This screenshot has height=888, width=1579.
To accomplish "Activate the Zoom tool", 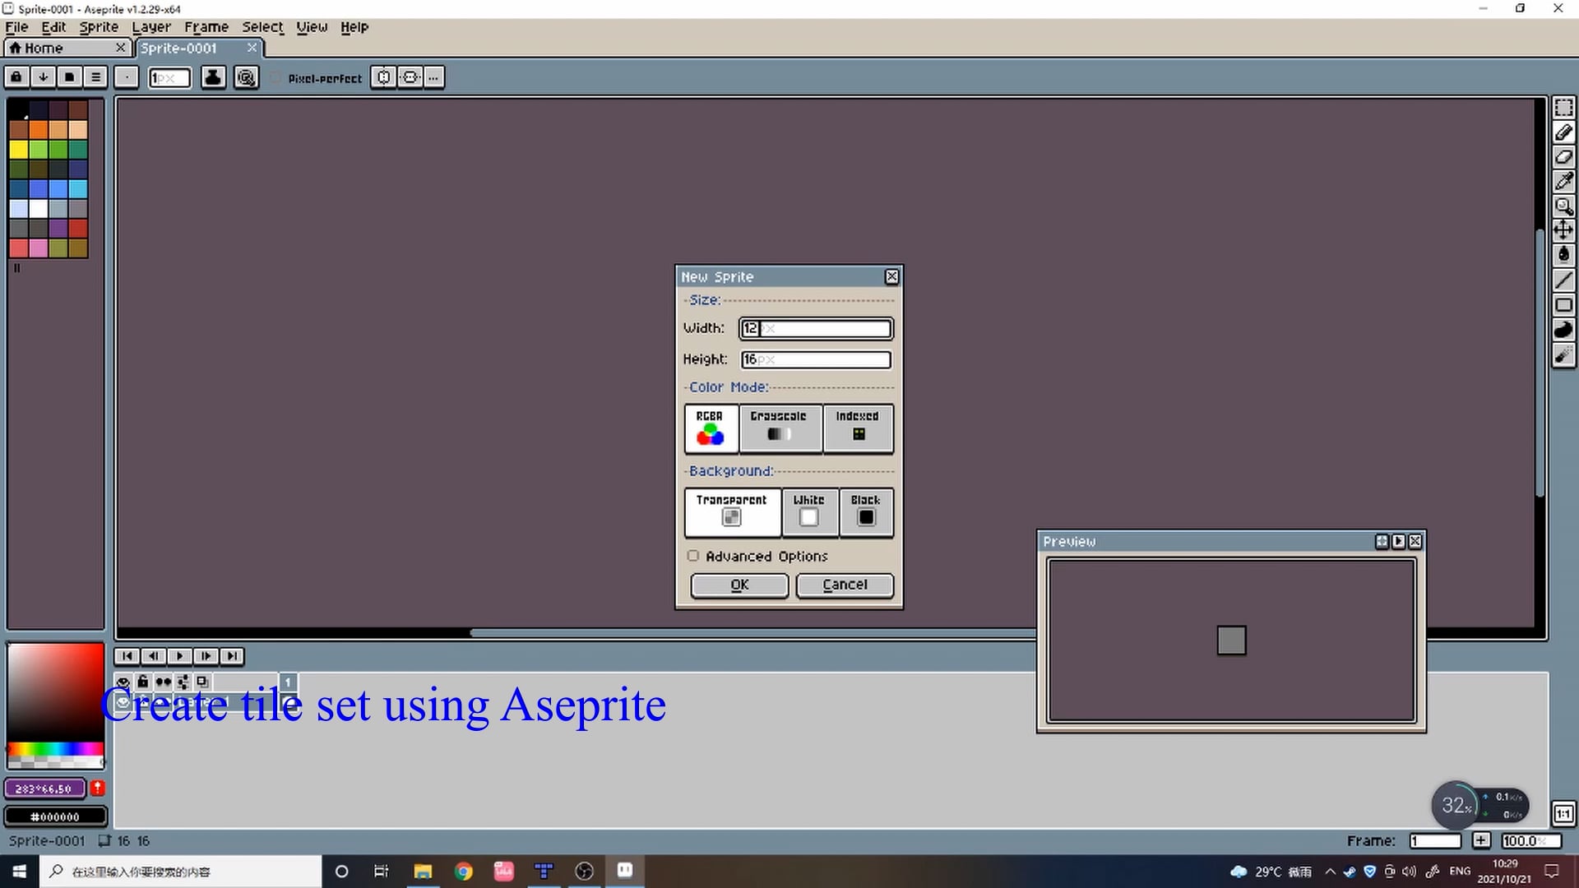I will coord(1563,206).
